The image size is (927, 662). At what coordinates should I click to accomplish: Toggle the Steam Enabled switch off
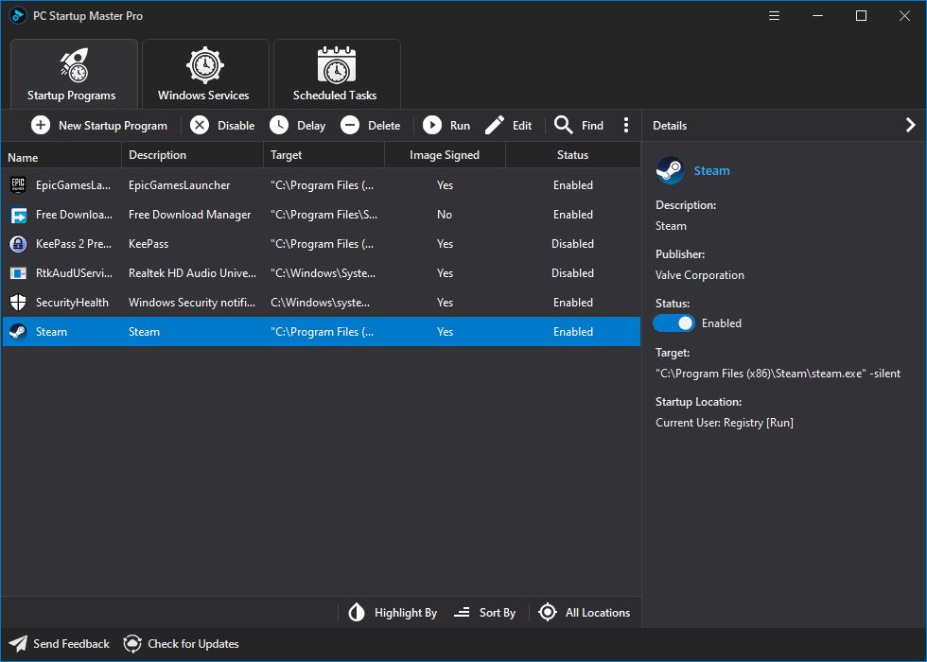(x=673, y=322)
